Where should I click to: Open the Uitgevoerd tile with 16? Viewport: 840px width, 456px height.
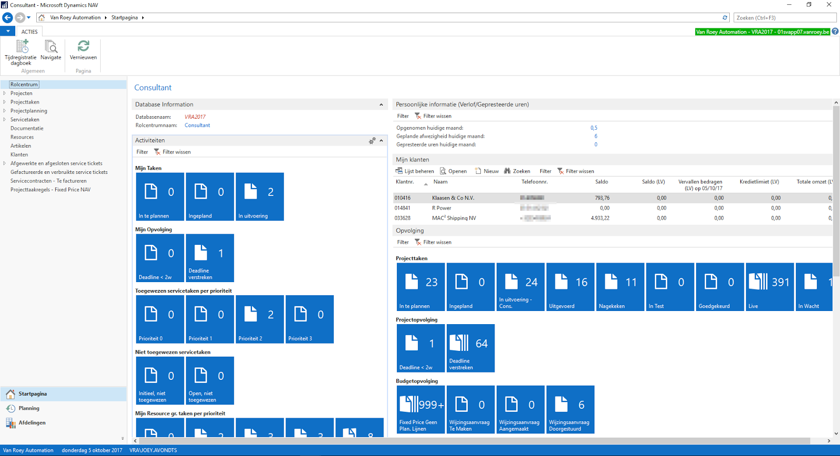(571, 287)
